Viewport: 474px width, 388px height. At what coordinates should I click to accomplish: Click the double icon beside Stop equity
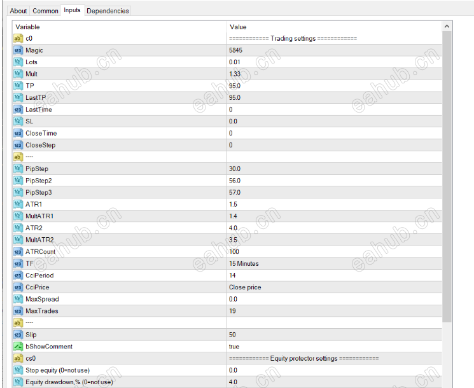(18, 370)
